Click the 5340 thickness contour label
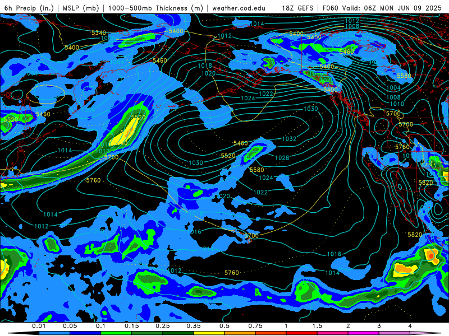 tap(99, 32)
